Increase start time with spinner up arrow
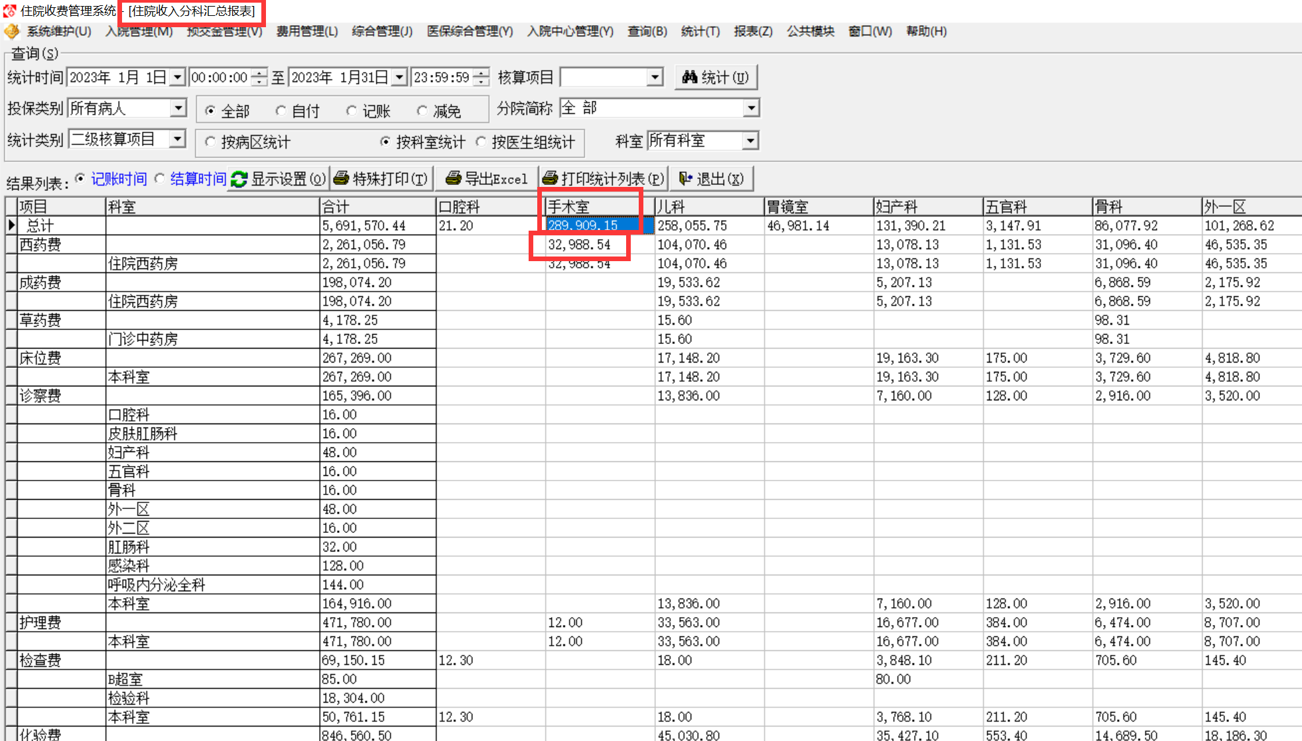This screenshot has height=741, width=1302. click(260, 73)
